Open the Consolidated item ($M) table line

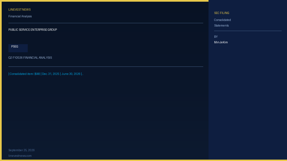[x=46, y=74]
